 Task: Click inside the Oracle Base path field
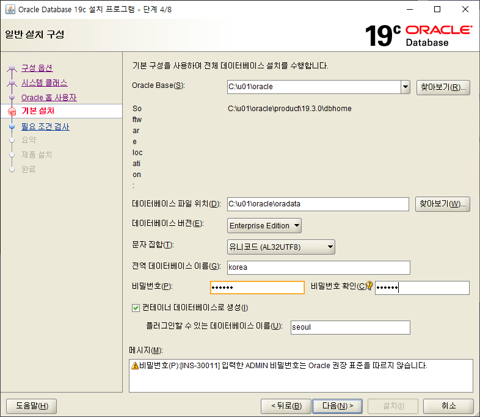click(x=314, y=87)
